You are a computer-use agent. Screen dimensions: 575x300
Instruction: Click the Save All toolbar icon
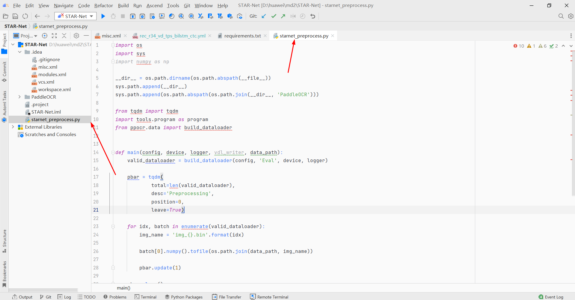point(15,16)
